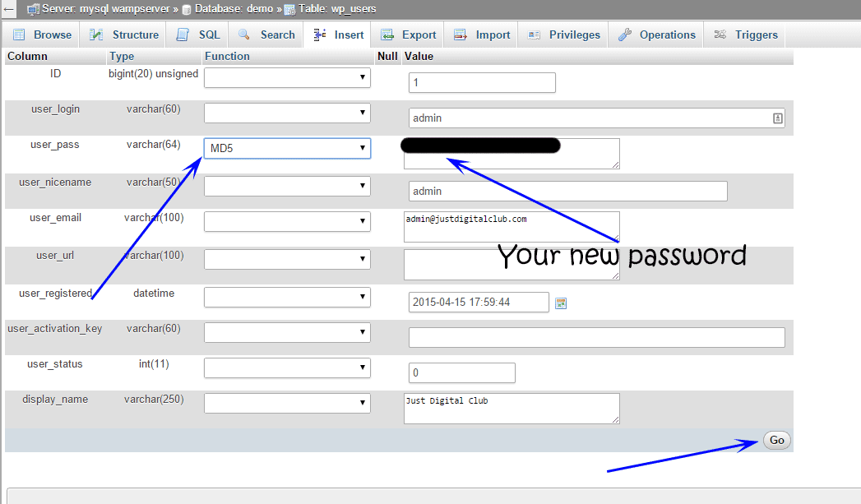Click the Structure tab icon

point(96,35)
